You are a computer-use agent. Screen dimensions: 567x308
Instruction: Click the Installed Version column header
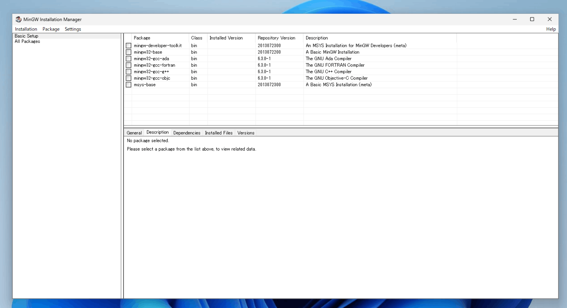(x=232, y=38)
